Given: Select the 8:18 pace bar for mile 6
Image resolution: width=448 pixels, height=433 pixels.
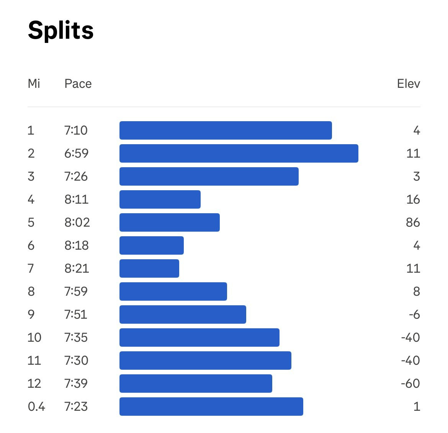Looking at the screenshot, I should pos(152,245).
